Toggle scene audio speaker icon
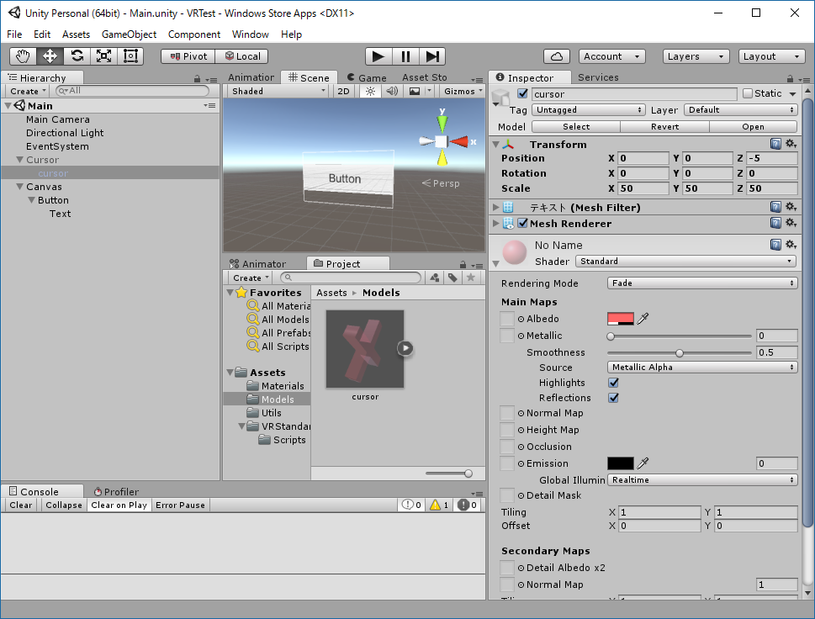 (392, 91)
